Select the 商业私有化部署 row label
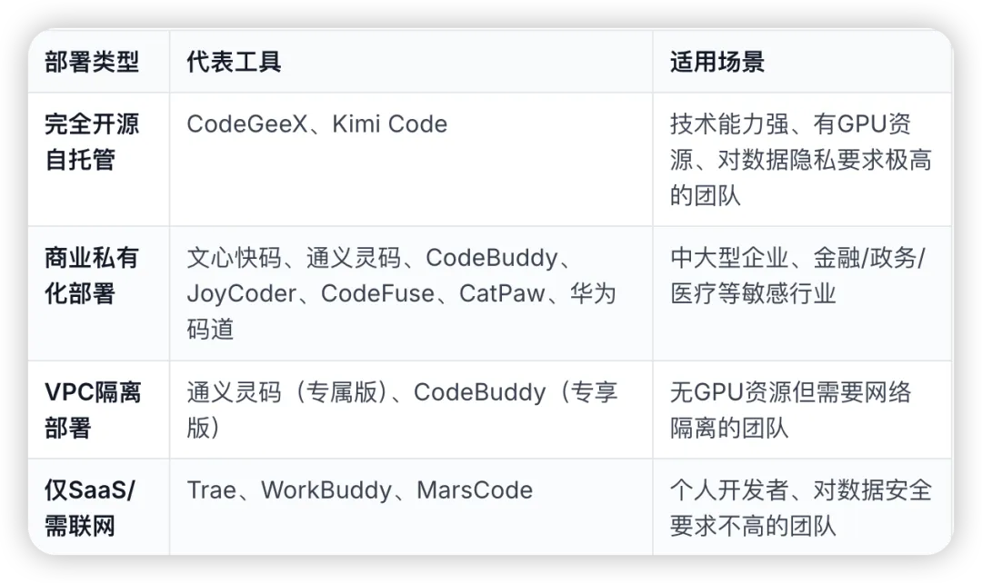Screen dimensions: 982x583 [x=92, y=275]
